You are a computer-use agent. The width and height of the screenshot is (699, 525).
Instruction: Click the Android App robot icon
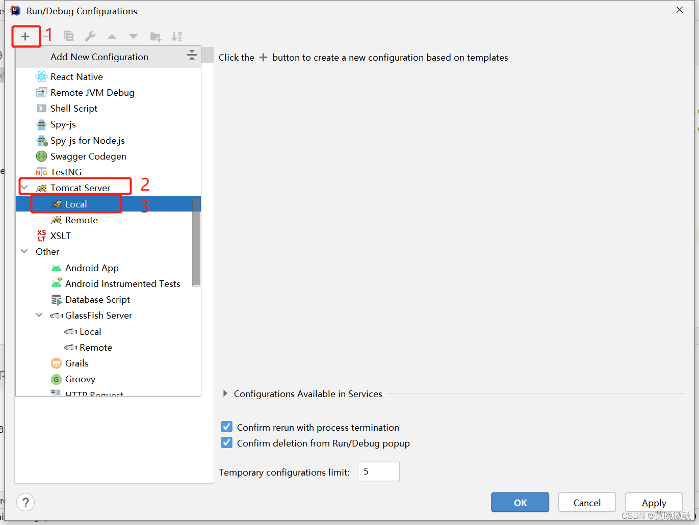pyautogui.click(x=56, y=268)
